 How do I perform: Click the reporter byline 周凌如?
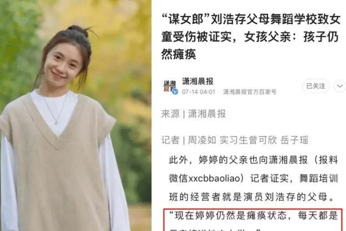[x=202, y=140]
